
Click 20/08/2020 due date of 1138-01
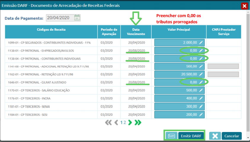tap(137, 51)
